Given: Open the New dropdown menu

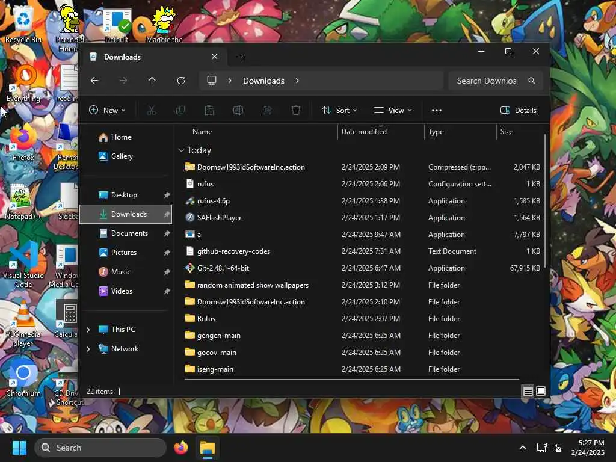Looking at the screenshot, I should tap(107, 111).
